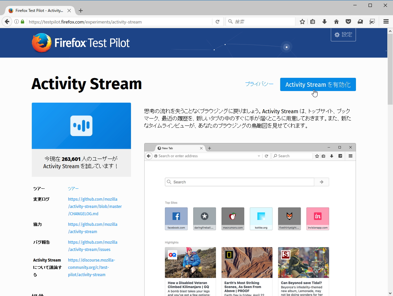
Task: Open the プライバシー privacy link
Action: coord(259,84)
